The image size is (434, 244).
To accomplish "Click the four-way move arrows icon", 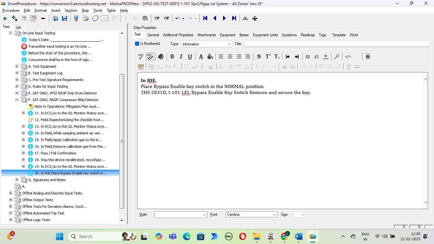I will [x=255, y=18].
